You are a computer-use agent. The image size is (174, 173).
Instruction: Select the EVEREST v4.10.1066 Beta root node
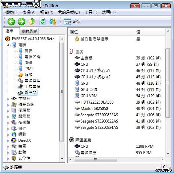click(33, 39)
